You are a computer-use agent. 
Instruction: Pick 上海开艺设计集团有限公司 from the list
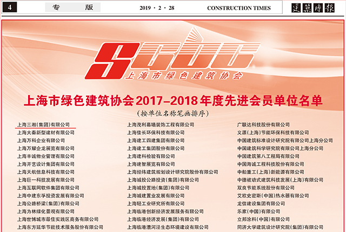[x=46, y=164]
